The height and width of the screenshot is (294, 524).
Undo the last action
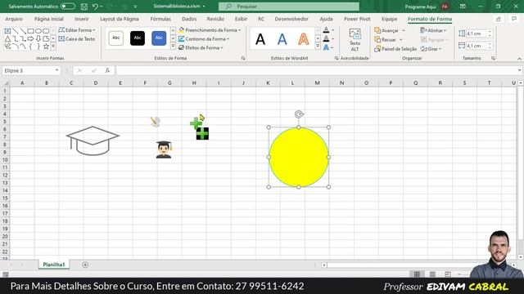tap(95, 7)
